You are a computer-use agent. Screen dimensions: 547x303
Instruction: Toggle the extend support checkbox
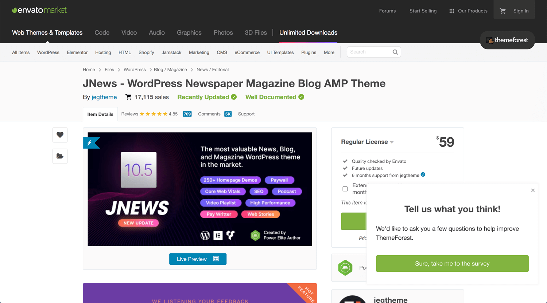pos(345,189)
